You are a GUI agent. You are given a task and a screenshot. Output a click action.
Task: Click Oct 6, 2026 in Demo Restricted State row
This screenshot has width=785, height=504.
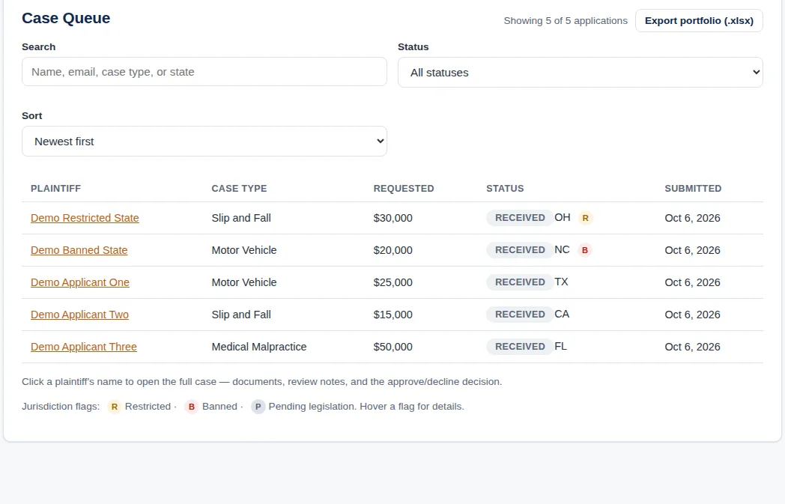[x=692, y=218]
